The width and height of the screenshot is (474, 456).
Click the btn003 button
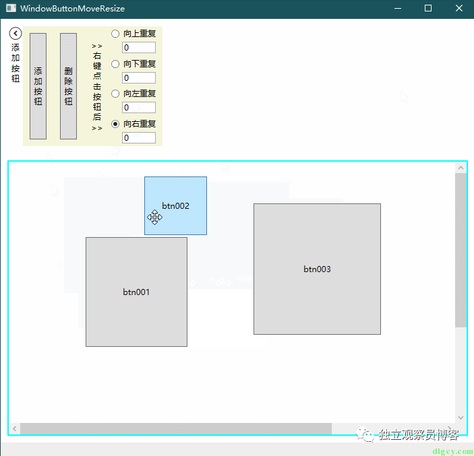point(317,269)
